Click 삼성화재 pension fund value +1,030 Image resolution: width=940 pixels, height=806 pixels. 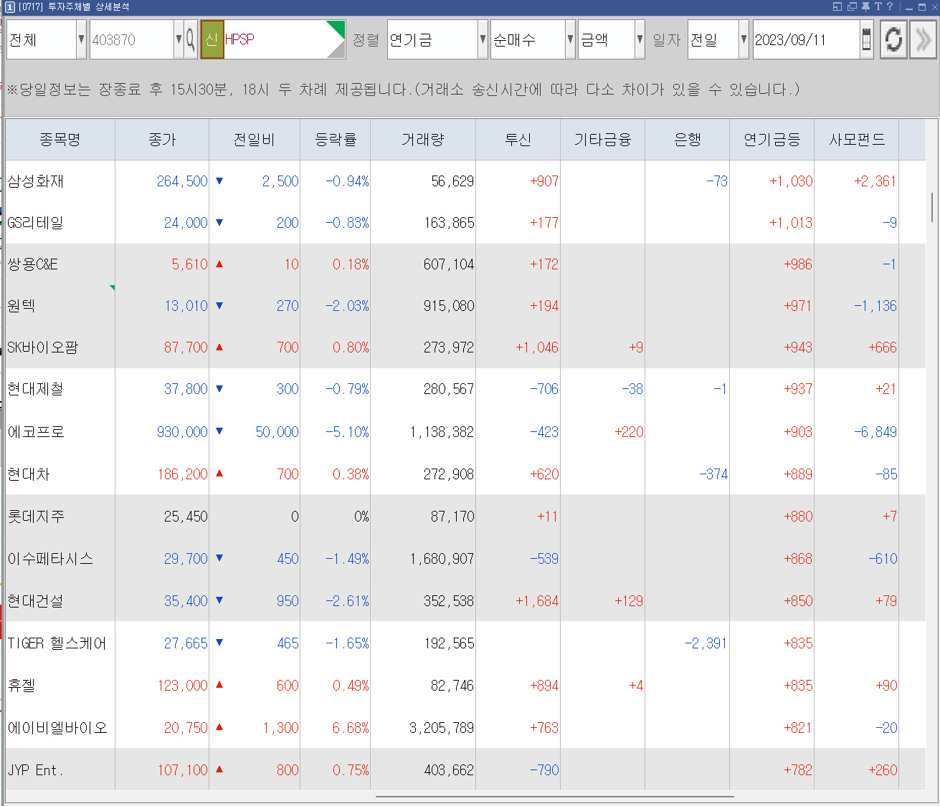(x=791, y=181)
